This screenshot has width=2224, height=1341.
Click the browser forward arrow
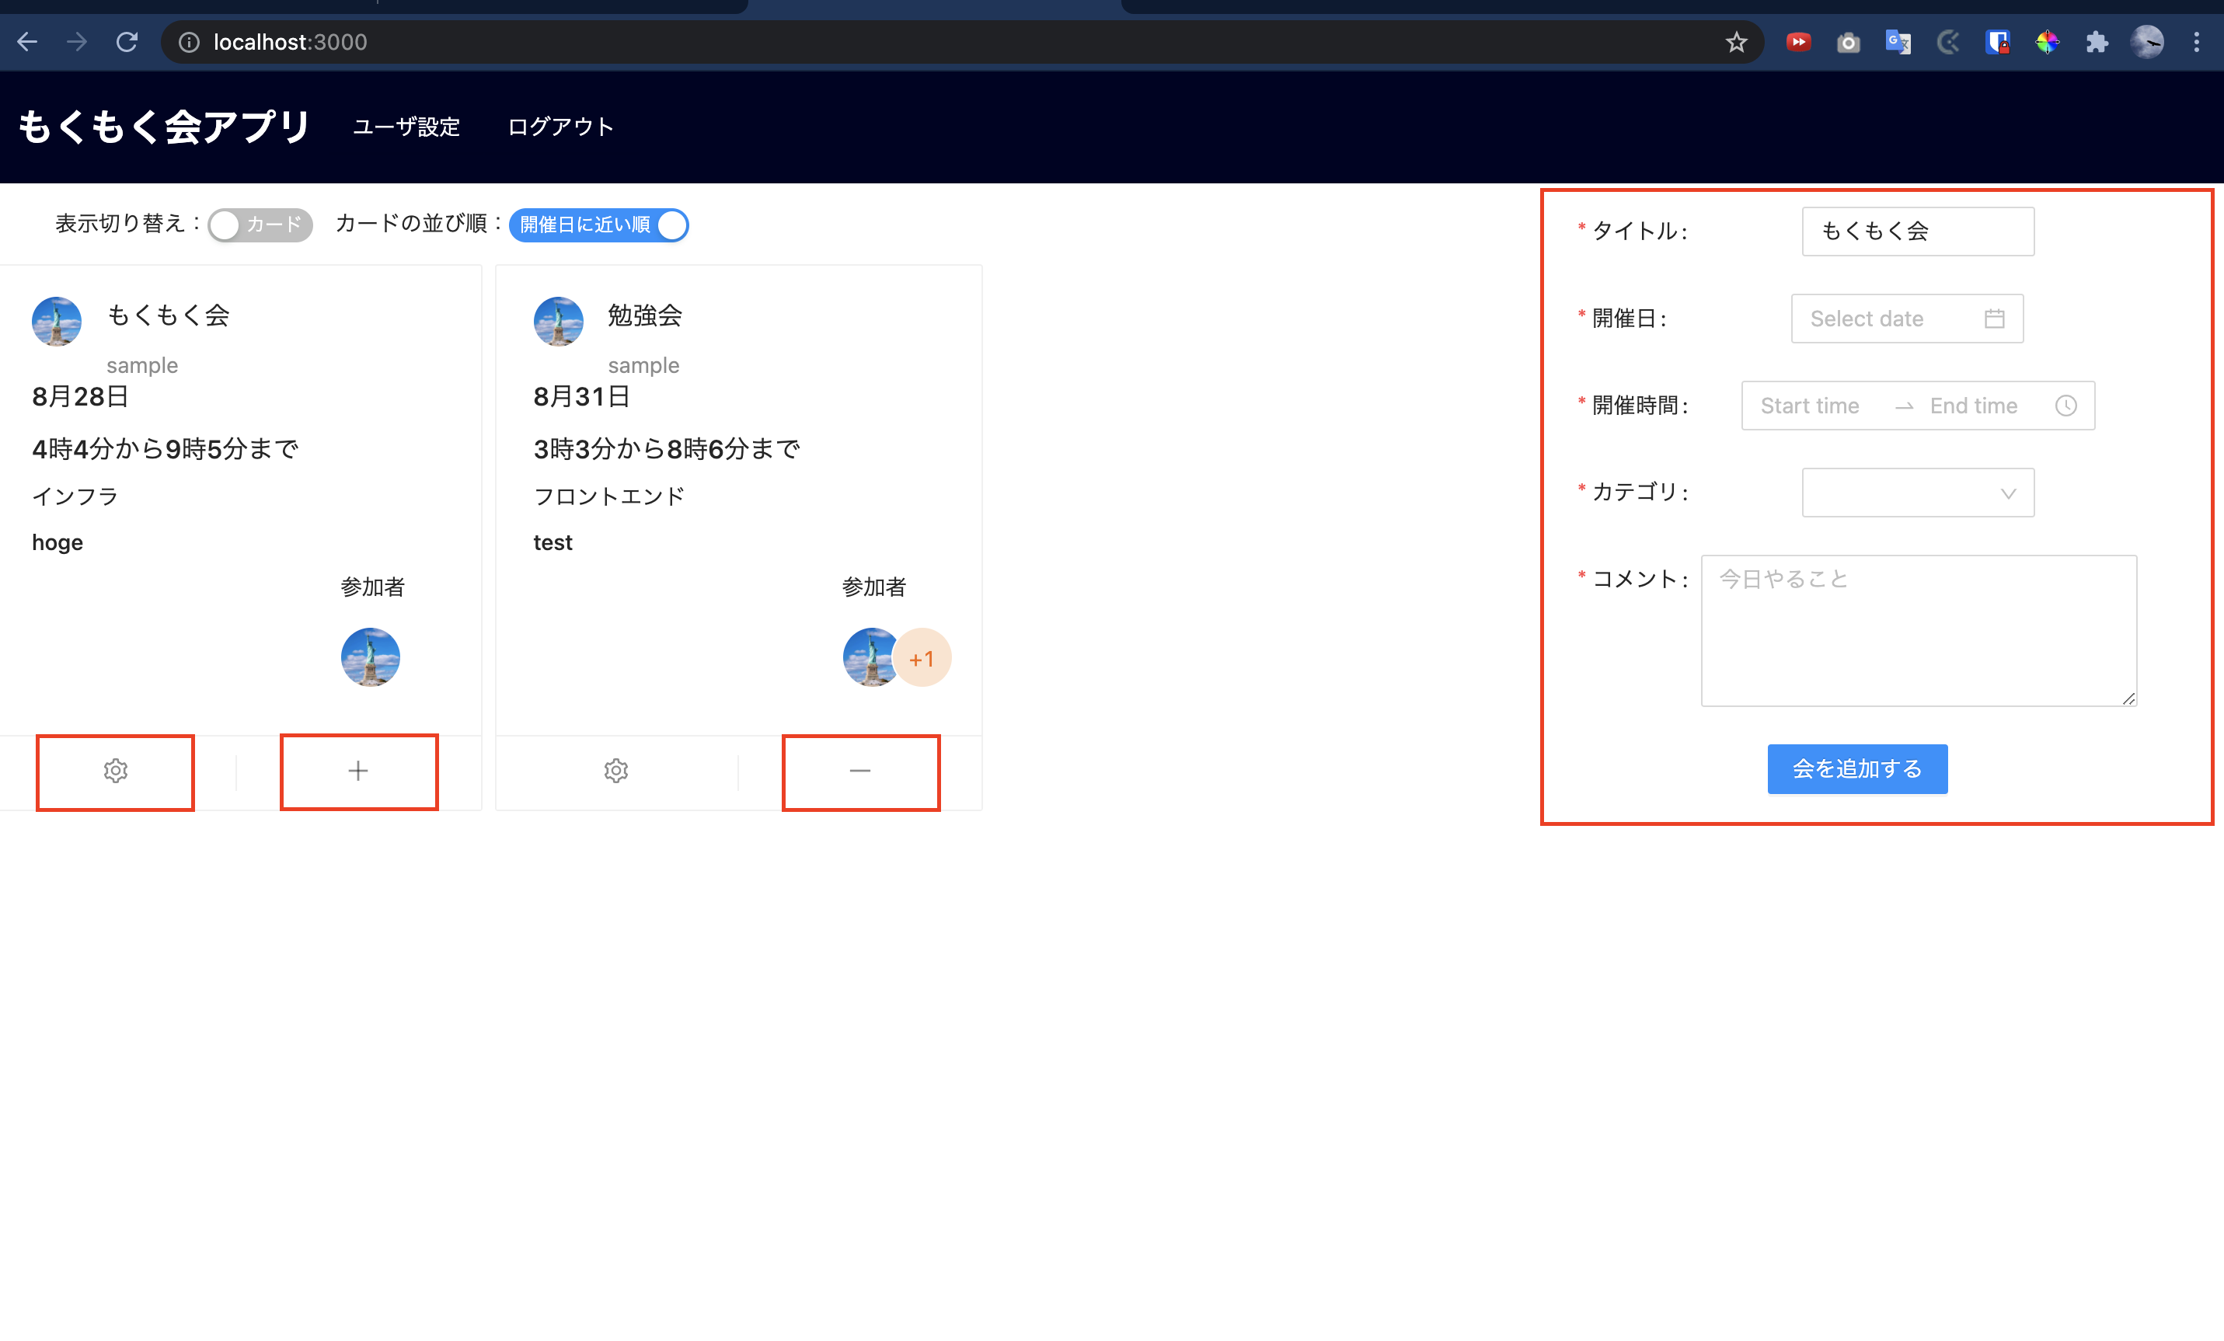[x=78, y=41]
